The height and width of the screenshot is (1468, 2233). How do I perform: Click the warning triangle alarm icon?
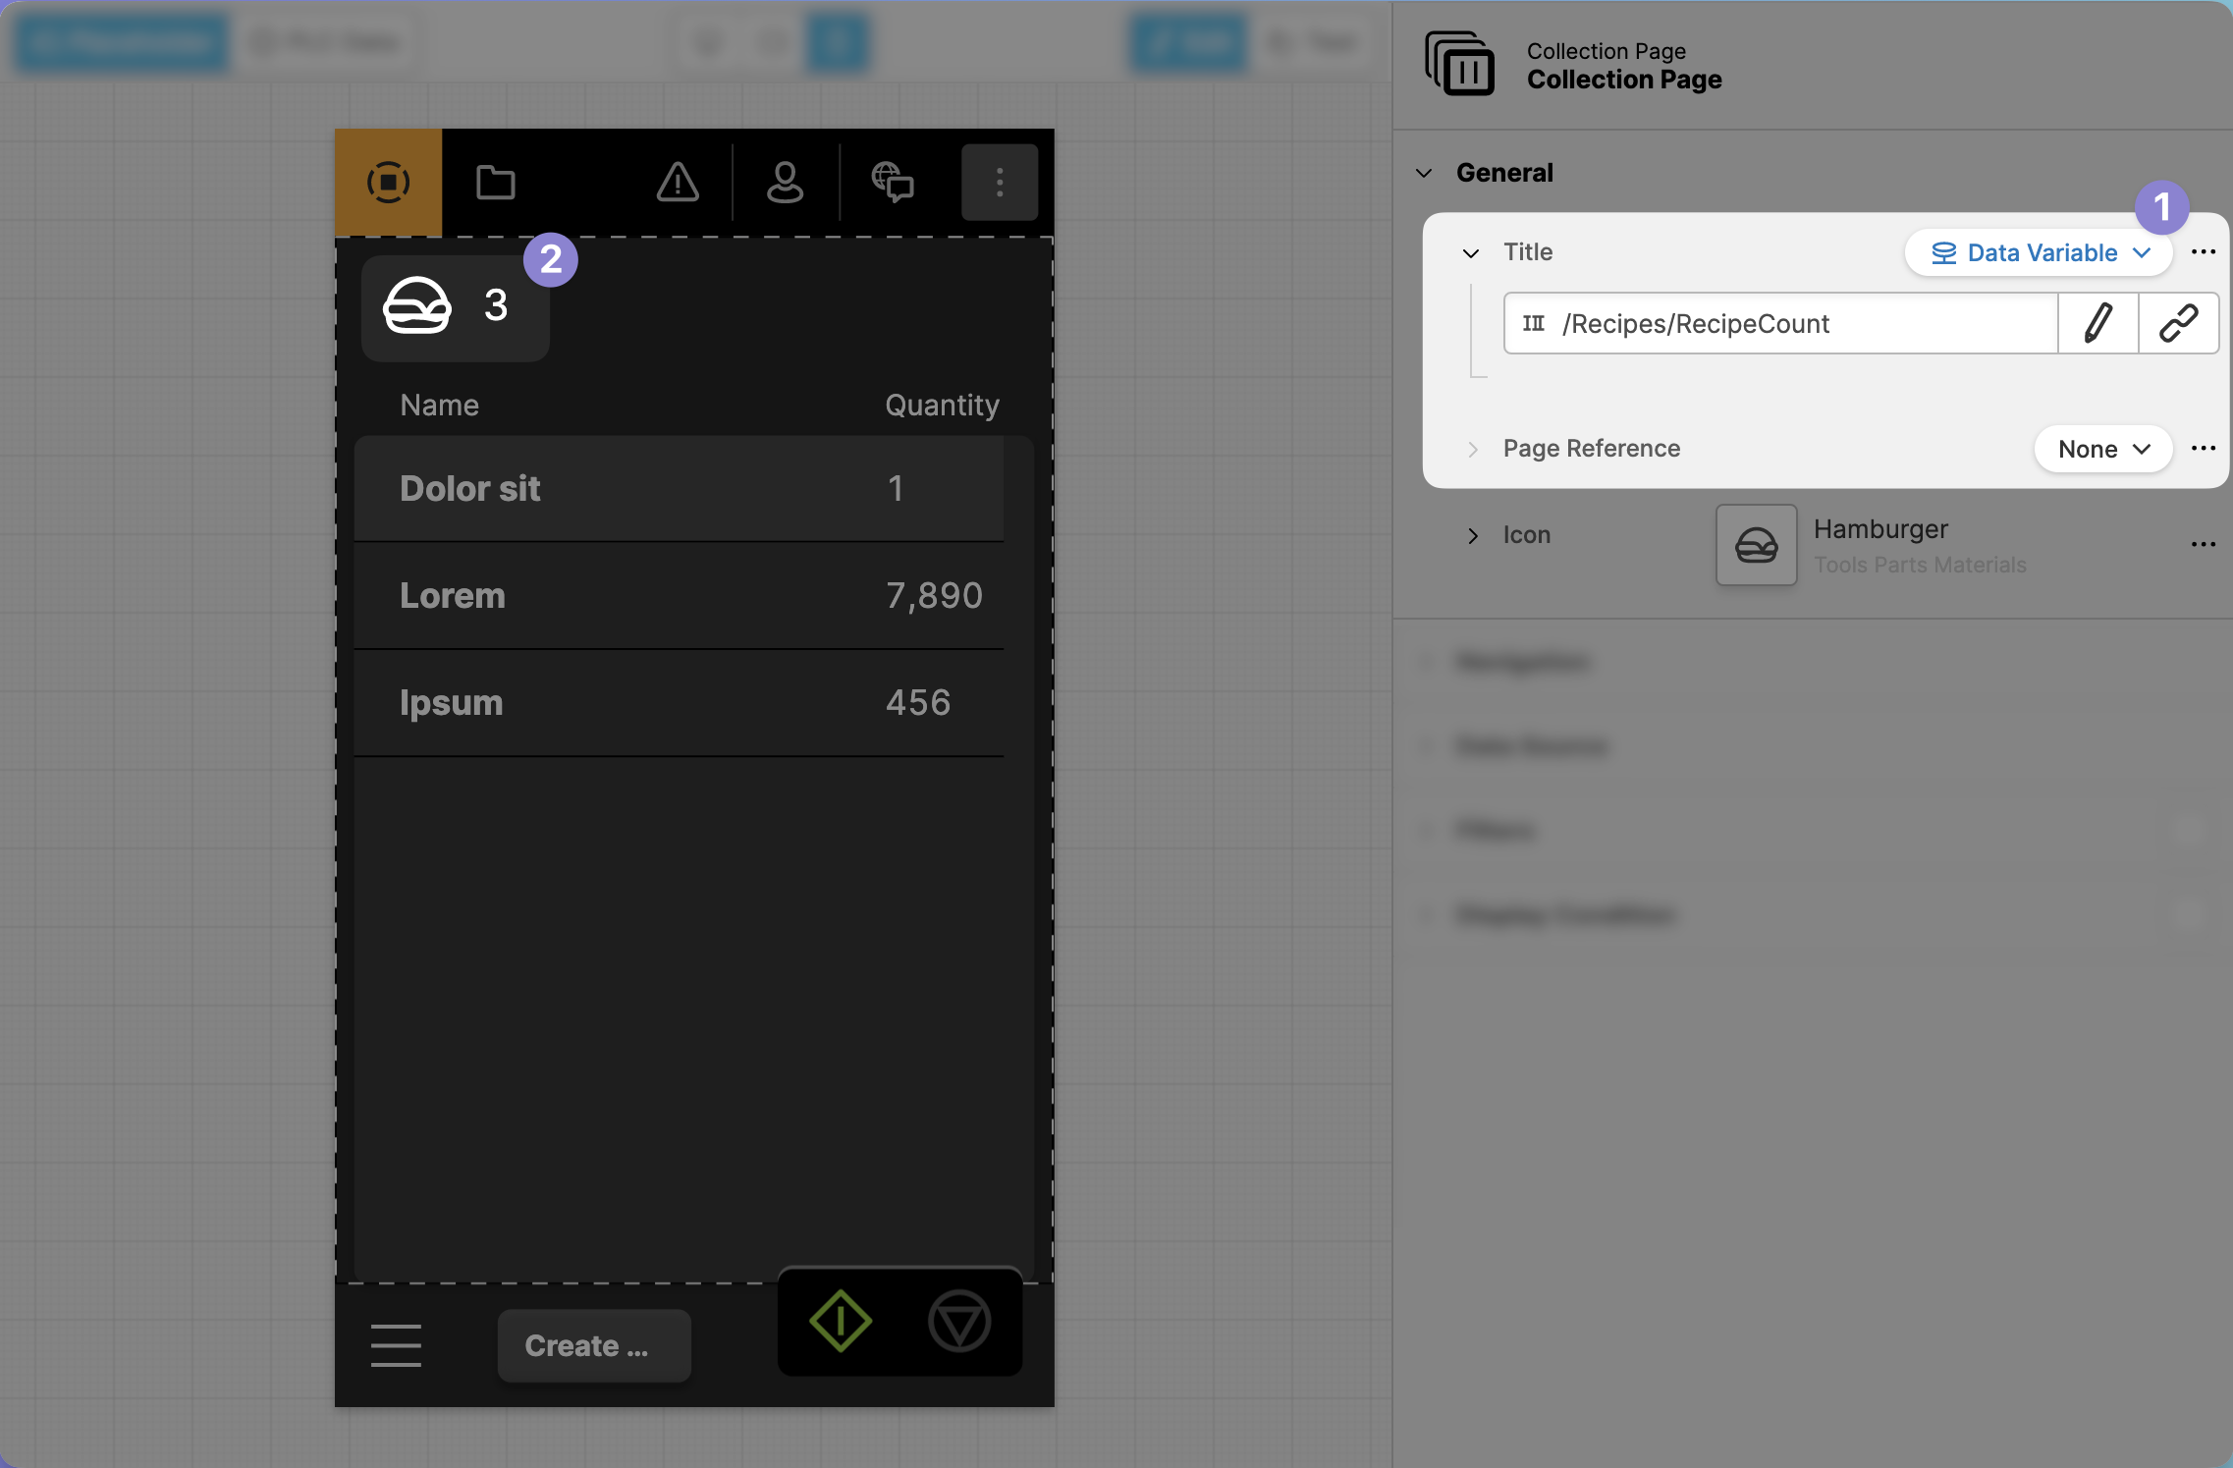click(678, 183)
